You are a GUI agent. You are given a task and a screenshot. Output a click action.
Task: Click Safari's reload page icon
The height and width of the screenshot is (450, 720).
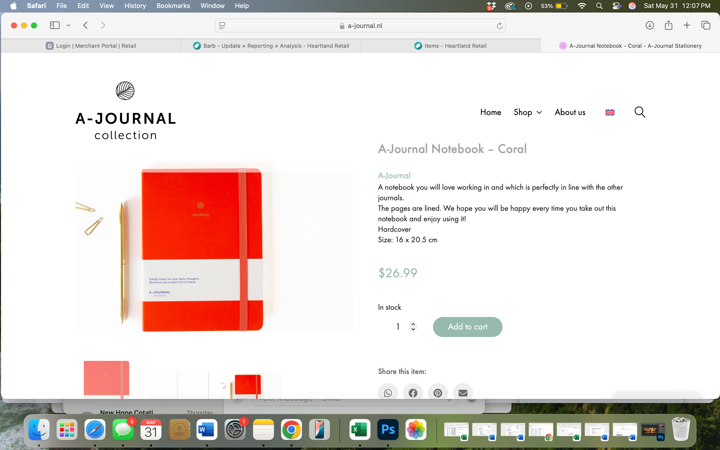tap(499, 26)
